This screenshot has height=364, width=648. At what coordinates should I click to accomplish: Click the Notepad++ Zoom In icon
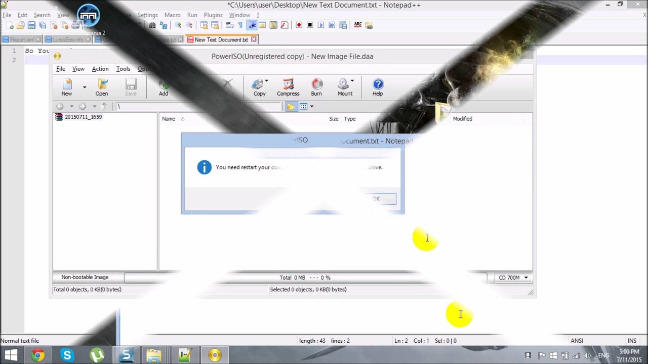point(178,25)
